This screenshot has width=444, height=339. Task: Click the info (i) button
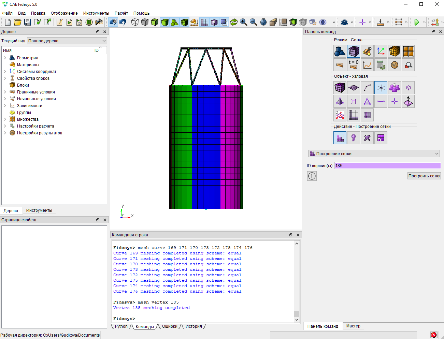[312, 176]
